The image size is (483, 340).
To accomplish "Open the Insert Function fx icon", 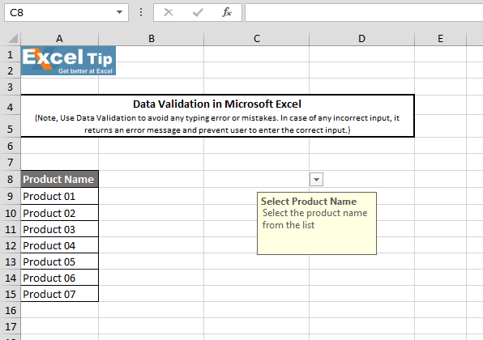I will point(227,13).
